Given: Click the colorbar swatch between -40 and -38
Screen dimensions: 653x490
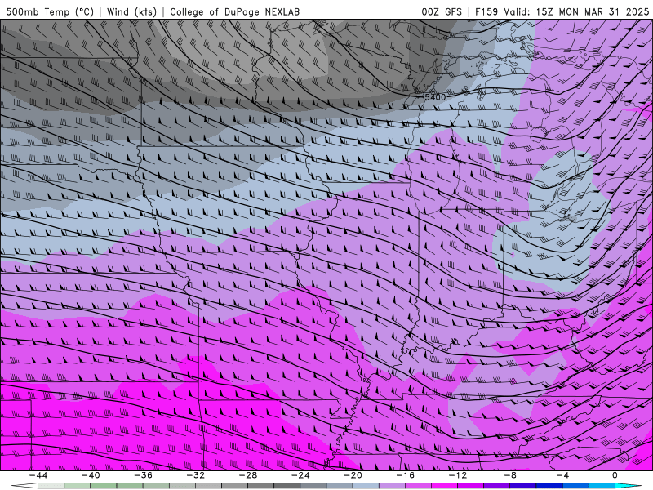Looking at the screenshot, I should 104,486.
